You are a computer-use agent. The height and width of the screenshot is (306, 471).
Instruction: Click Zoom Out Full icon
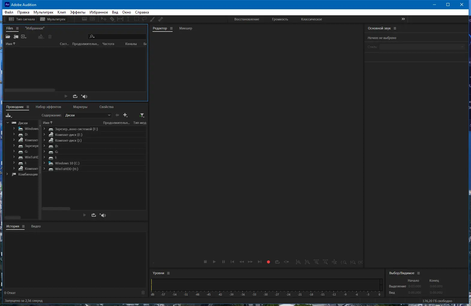(x=334, y=262)
